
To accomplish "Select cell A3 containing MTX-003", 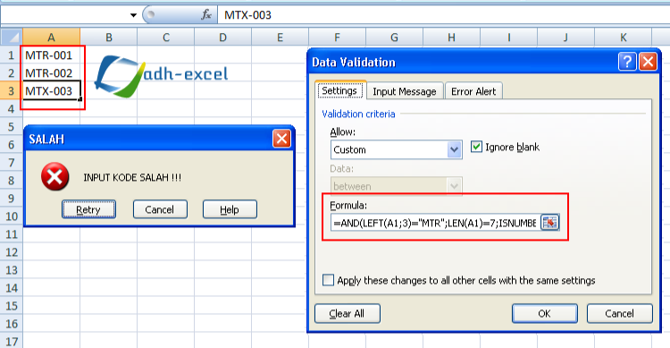I will tap(51, 90).
